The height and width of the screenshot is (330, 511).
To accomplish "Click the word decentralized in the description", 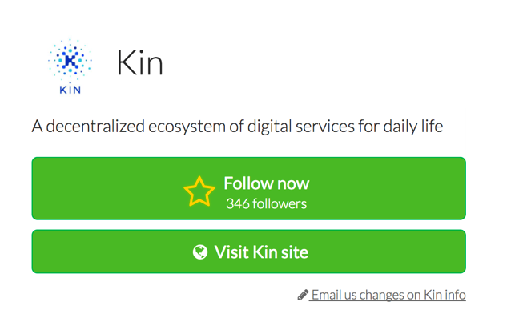I will click(x=95, y=127).
